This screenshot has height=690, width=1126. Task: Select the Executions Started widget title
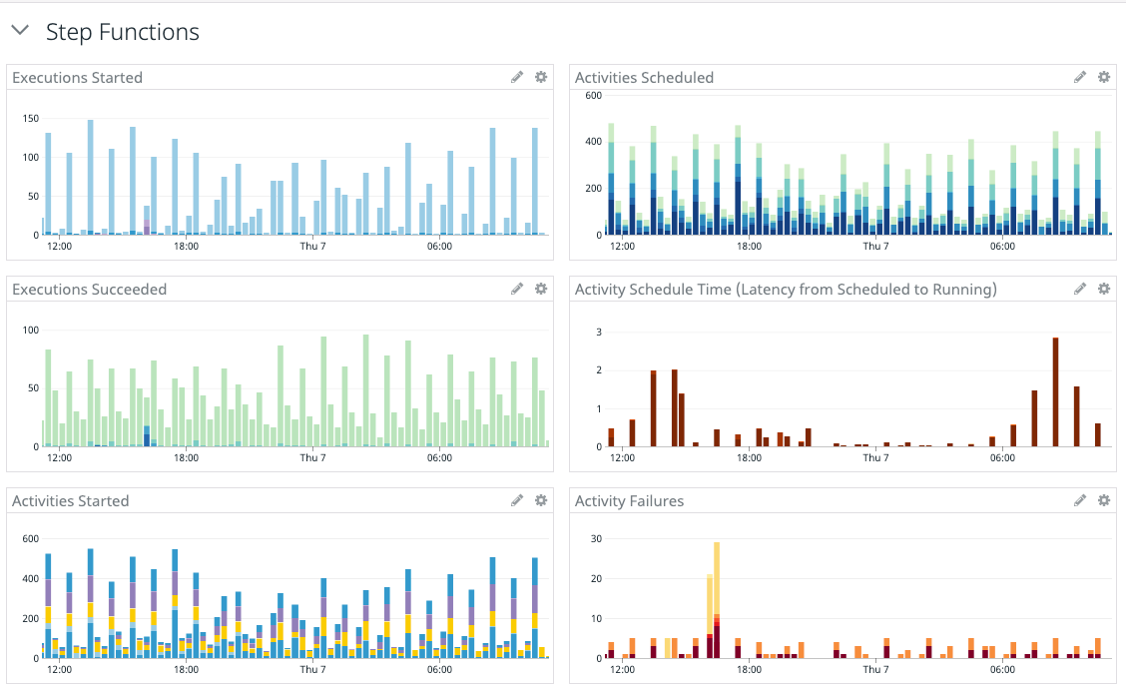pyautogui.click(x=78, y=78)
